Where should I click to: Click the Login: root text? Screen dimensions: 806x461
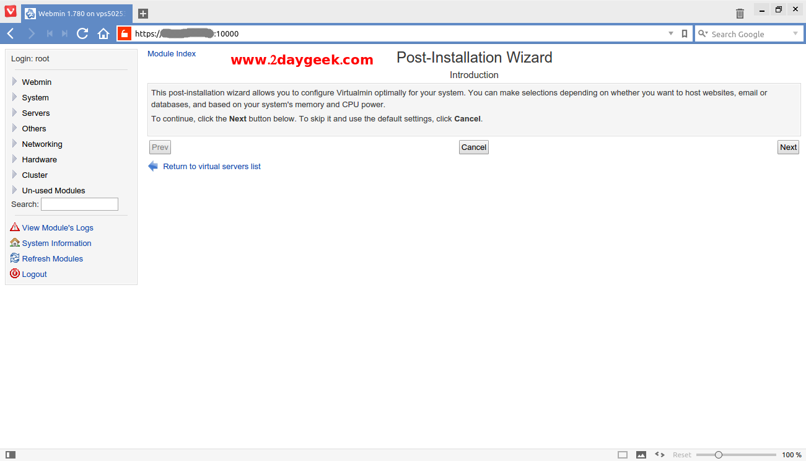(x=30, y=59)
